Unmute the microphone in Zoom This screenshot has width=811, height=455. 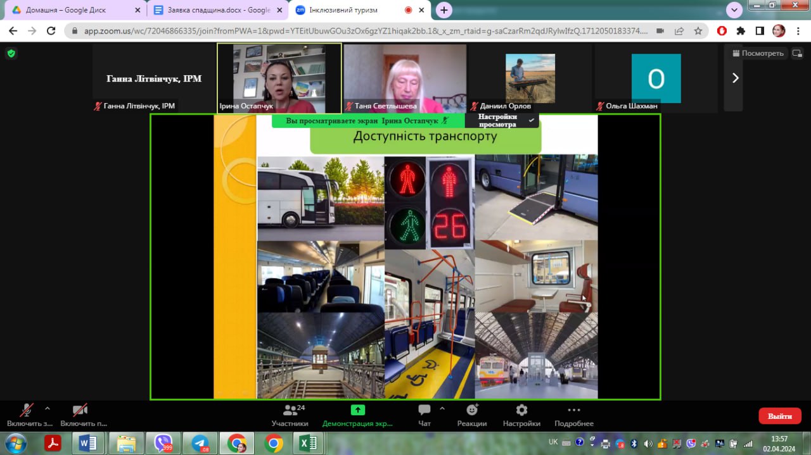pyautogui.click(x=26, y=410)
